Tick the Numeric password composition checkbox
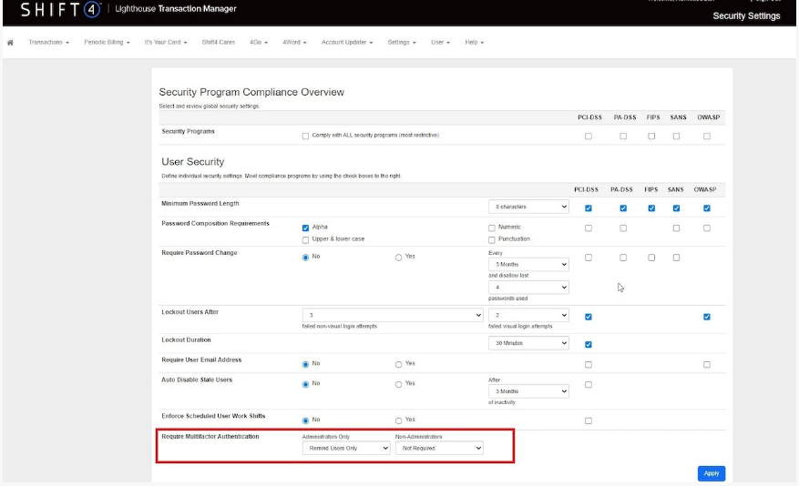Image resolution: width=799 pixels, height=486 pixels. click(x=492, y=228)
